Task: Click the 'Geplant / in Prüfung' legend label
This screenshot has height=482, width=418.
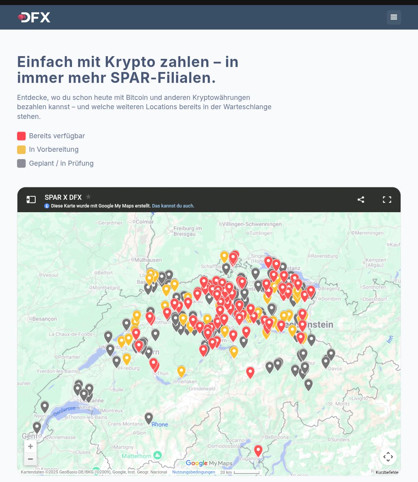Action: 61,163
